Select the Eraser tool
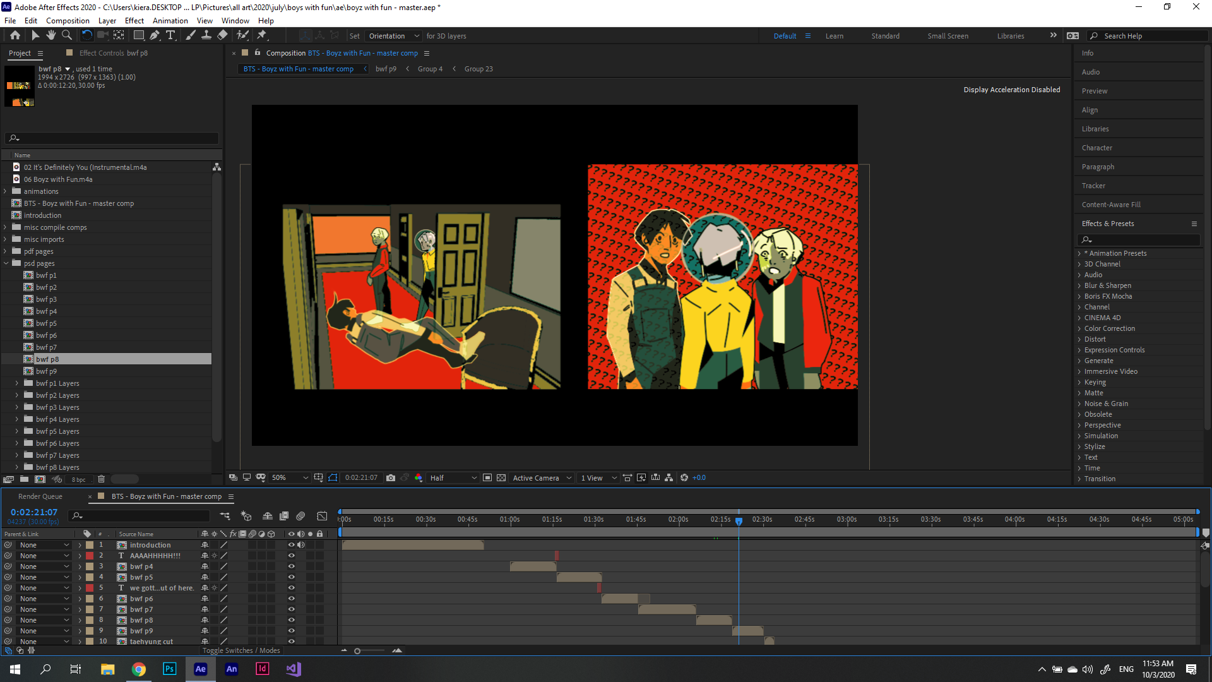Screen dimensions: 1212x682 coord(222,36)
